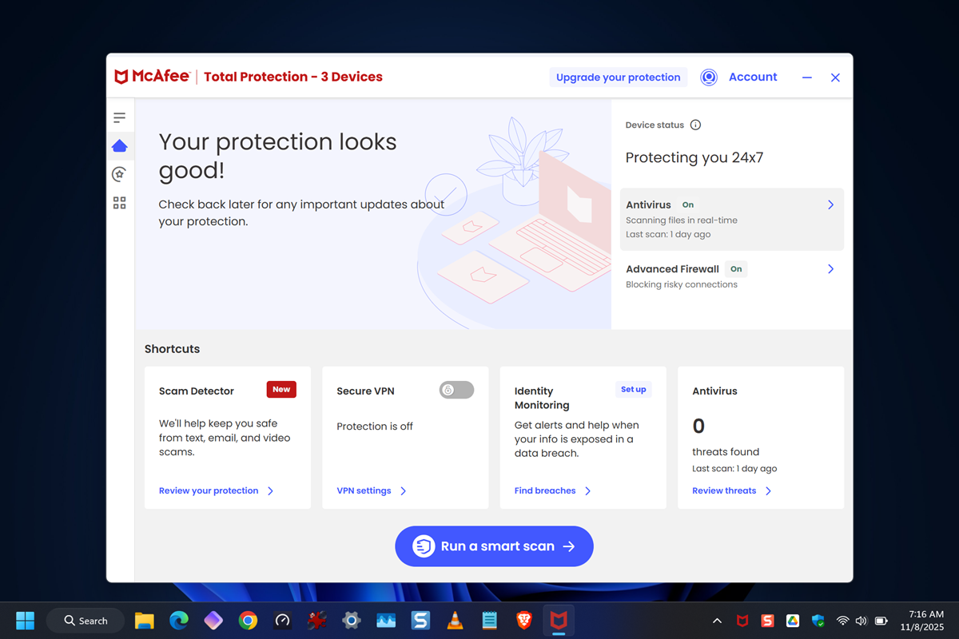This screenshot has width=959, height=639.
Task: Click the '0' threats found count
Action: point(698,426)
